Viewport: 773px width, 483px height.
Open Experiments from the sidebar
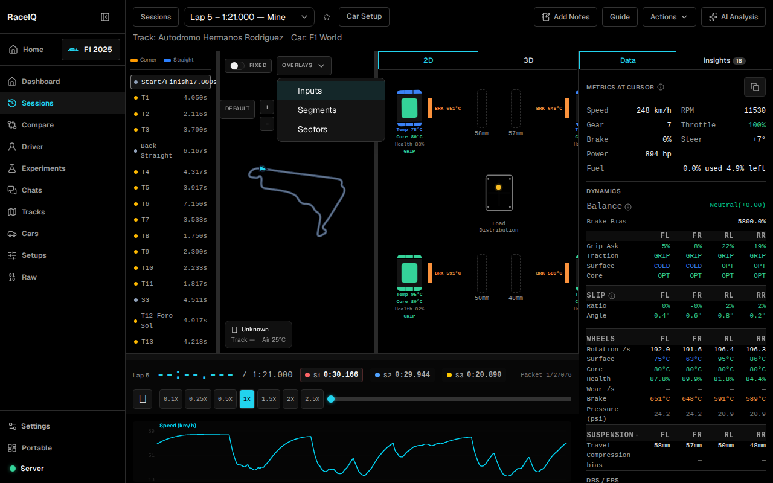(63, 168)
